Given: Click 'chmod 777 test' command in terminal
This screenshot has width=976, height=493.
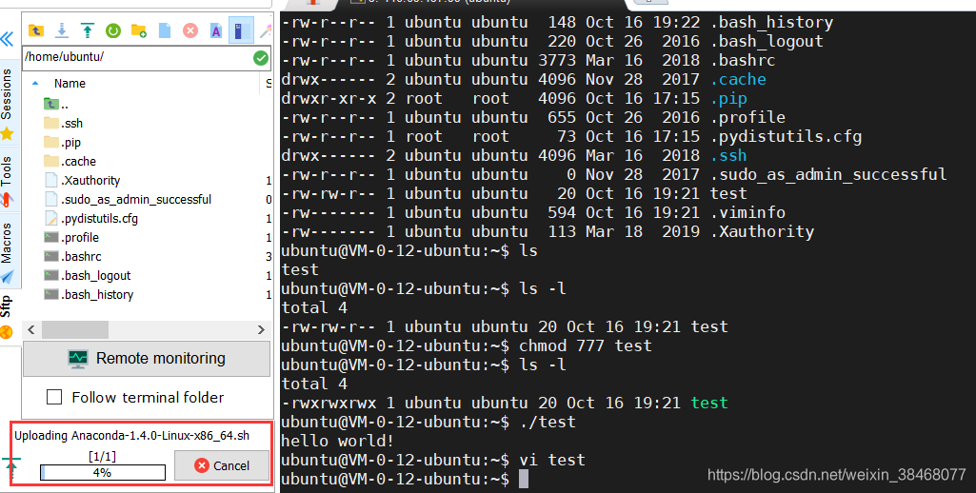Looking at the screenshot, I should (x=586, y=345).
